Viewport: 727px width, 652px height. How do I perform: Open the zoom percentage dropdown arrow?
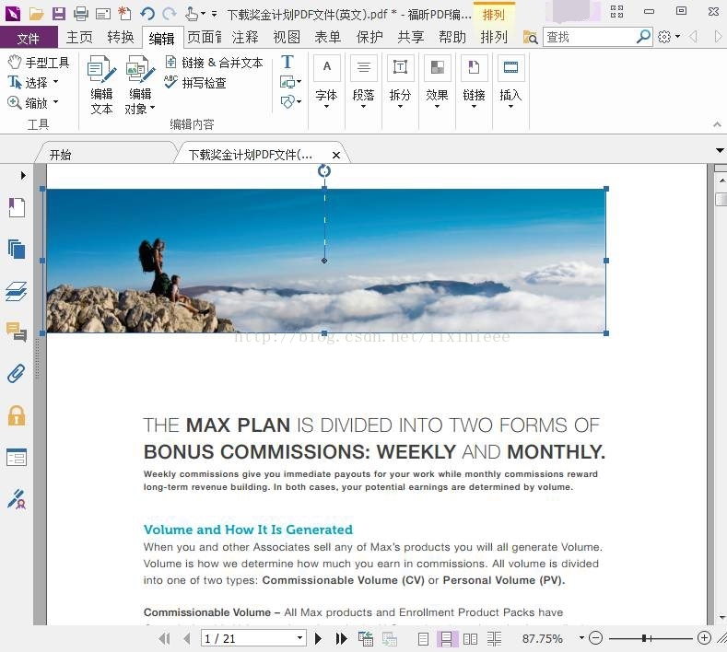[581, 638]
